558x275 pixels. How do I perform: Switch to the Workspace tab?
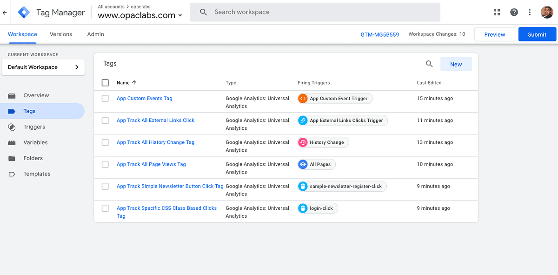click(22, 34)
